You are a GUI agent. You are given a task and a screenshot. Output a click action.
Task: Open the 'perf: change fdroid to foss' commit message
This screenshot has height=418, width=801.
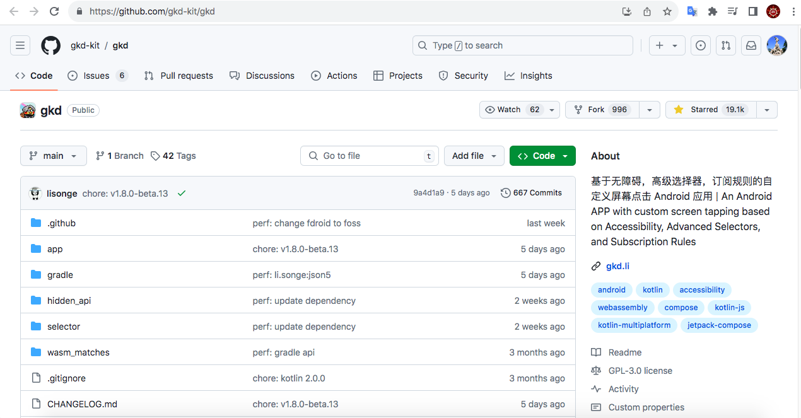pyautogui.click(x=307, y=223)
